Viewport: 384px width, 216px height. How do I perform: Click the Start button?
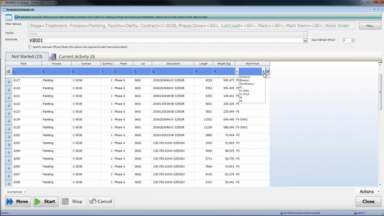(x=46, y=202)
